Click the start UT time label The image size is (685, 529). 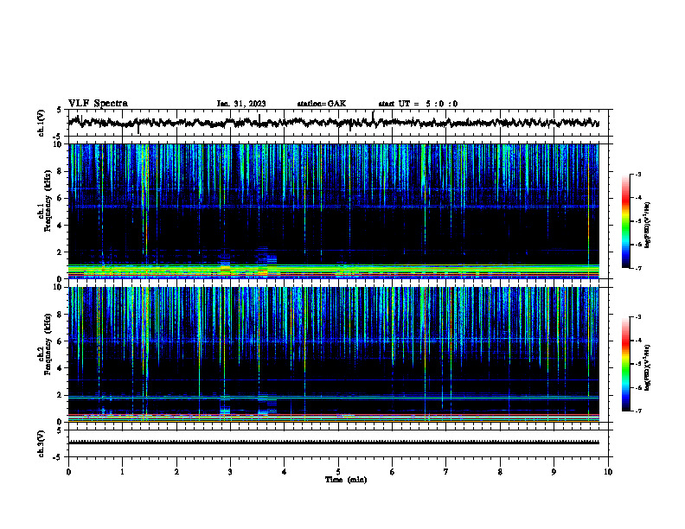point(418,104)
